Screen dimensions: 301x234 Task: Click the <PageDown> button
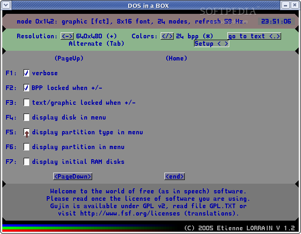tap(73, 176)
